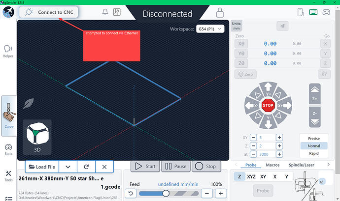Open the keyboard shortcuts icon
The image size is (340, 201).
click(313, 12)
